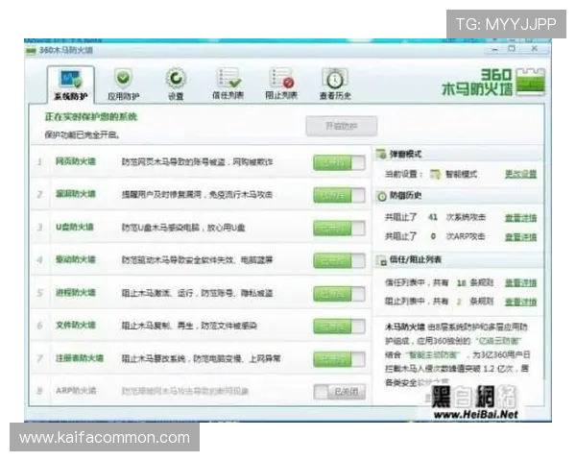View details of 次ARP攻击 blocked
The image size is (576, 461).
pyautogui.click(x=520, y=237)
